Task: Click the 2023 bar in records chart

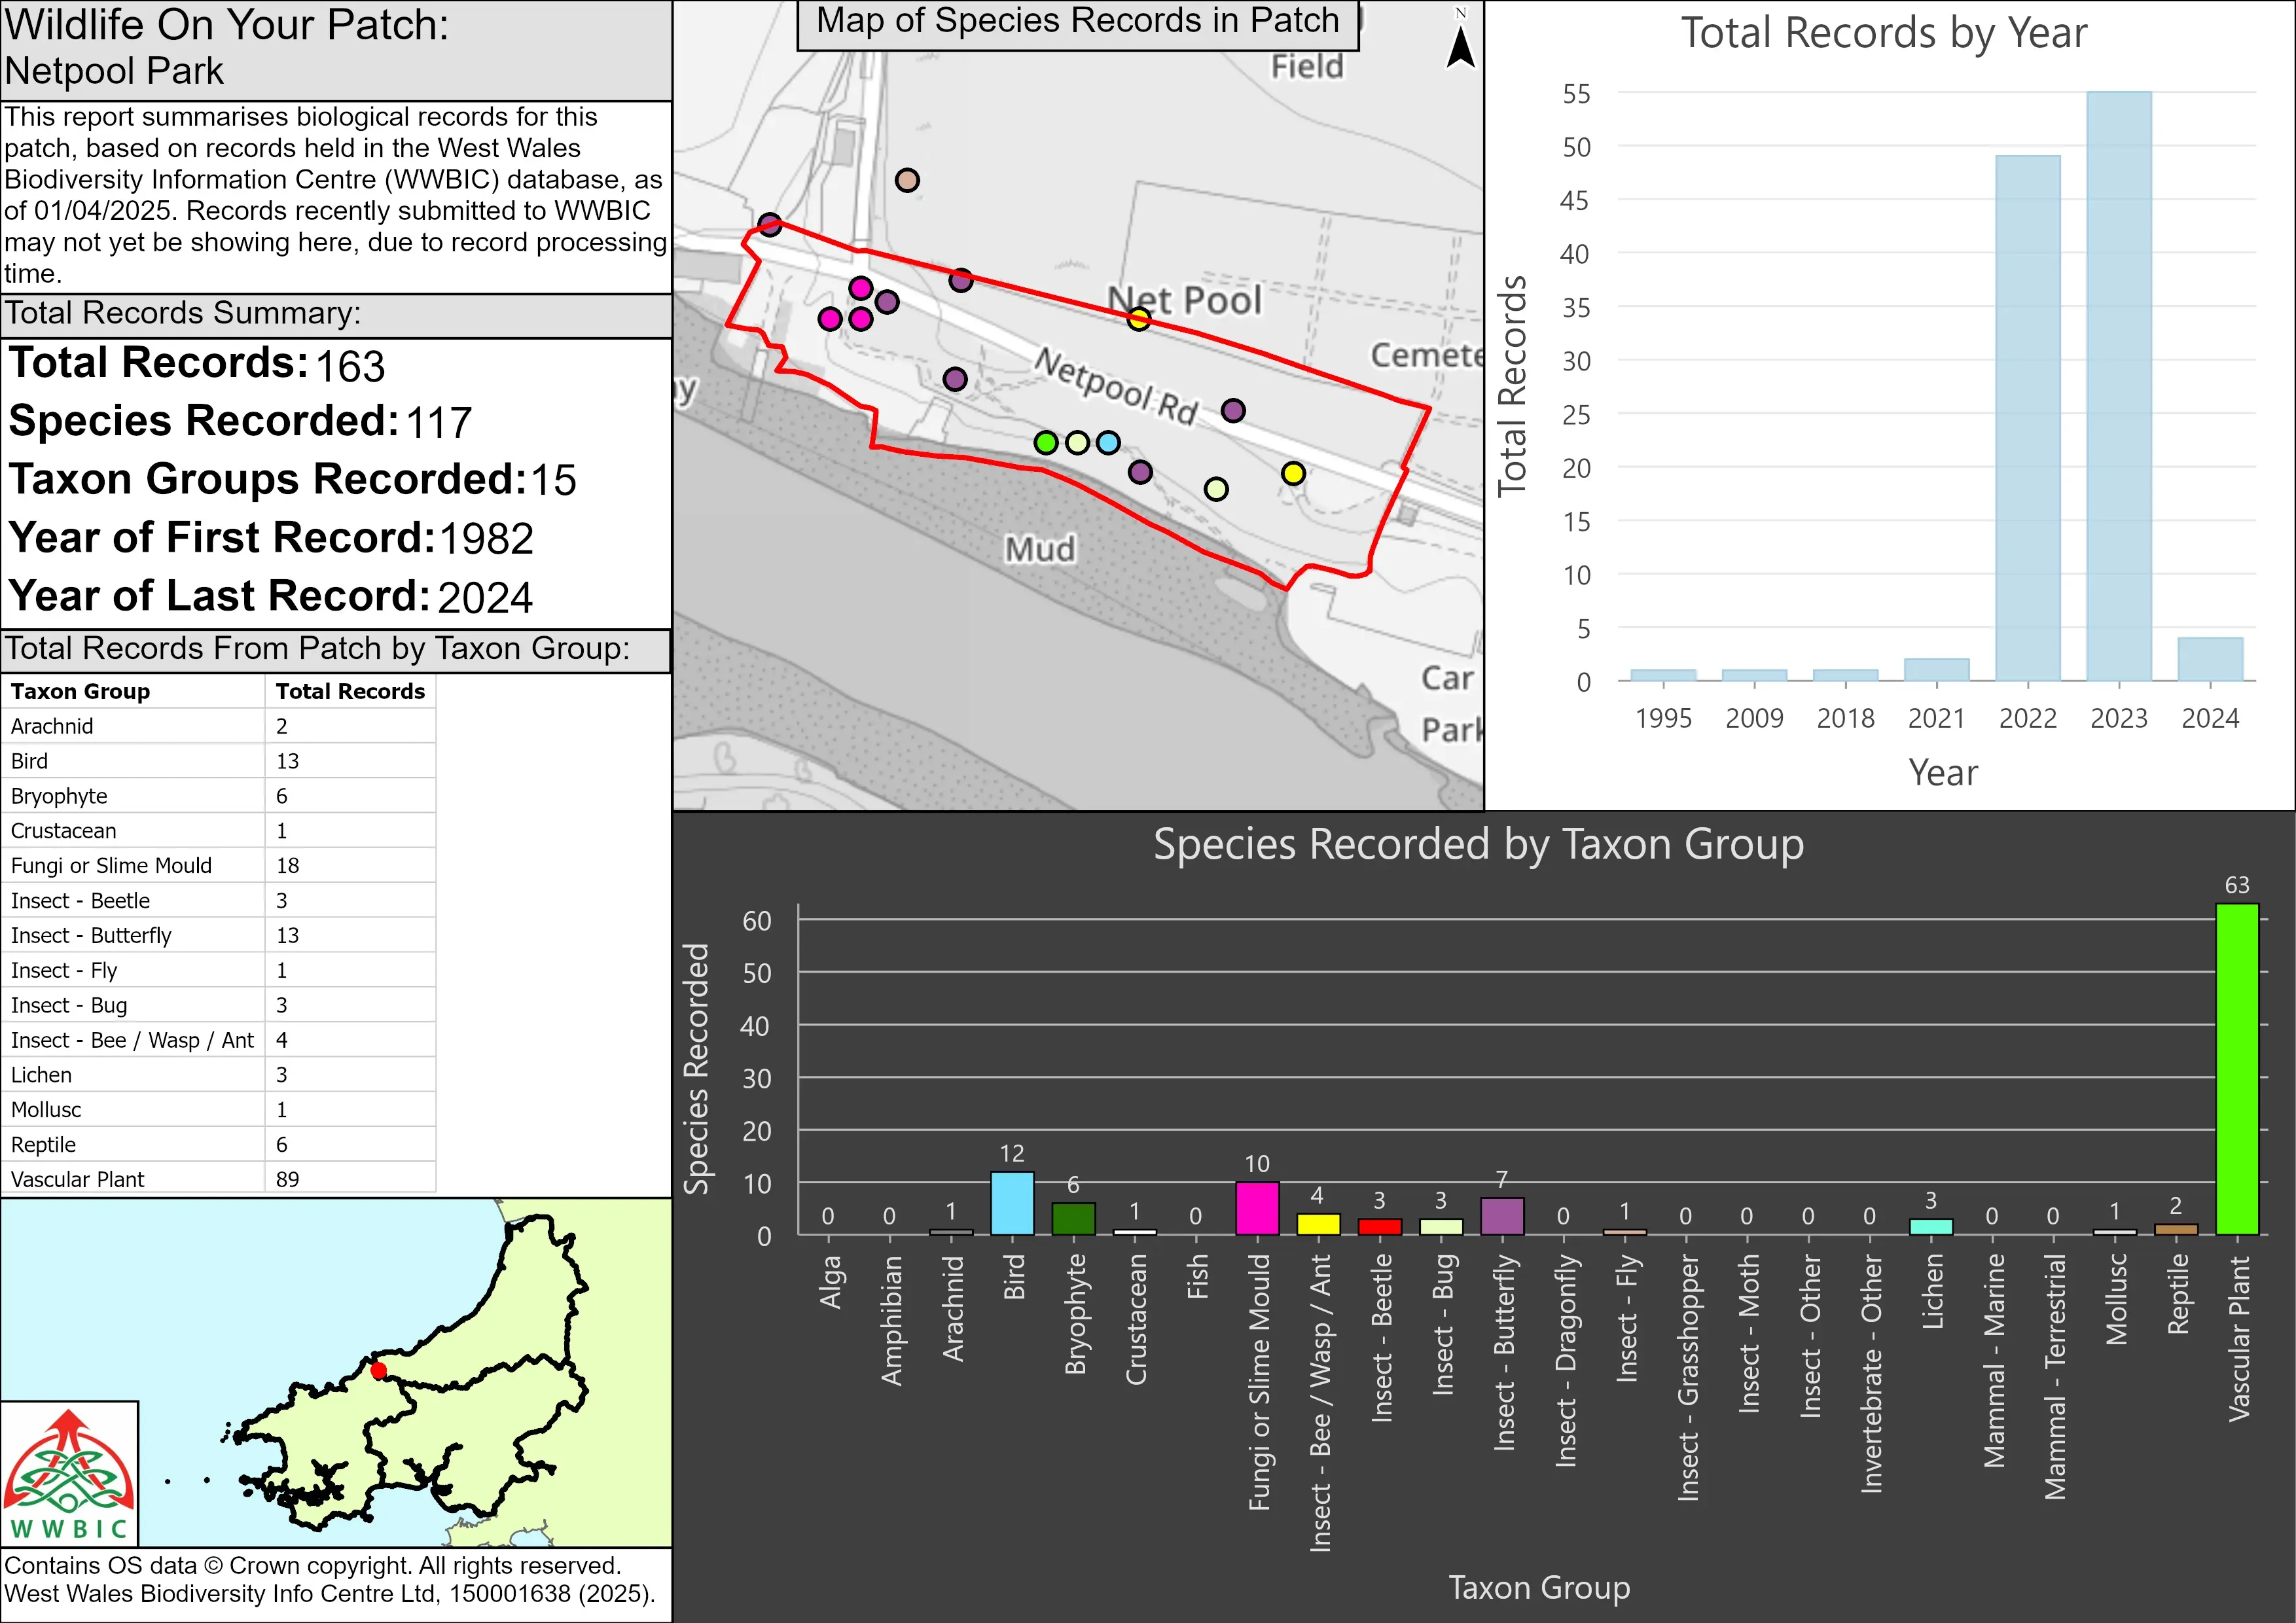Action: [x=2118, y=386]
